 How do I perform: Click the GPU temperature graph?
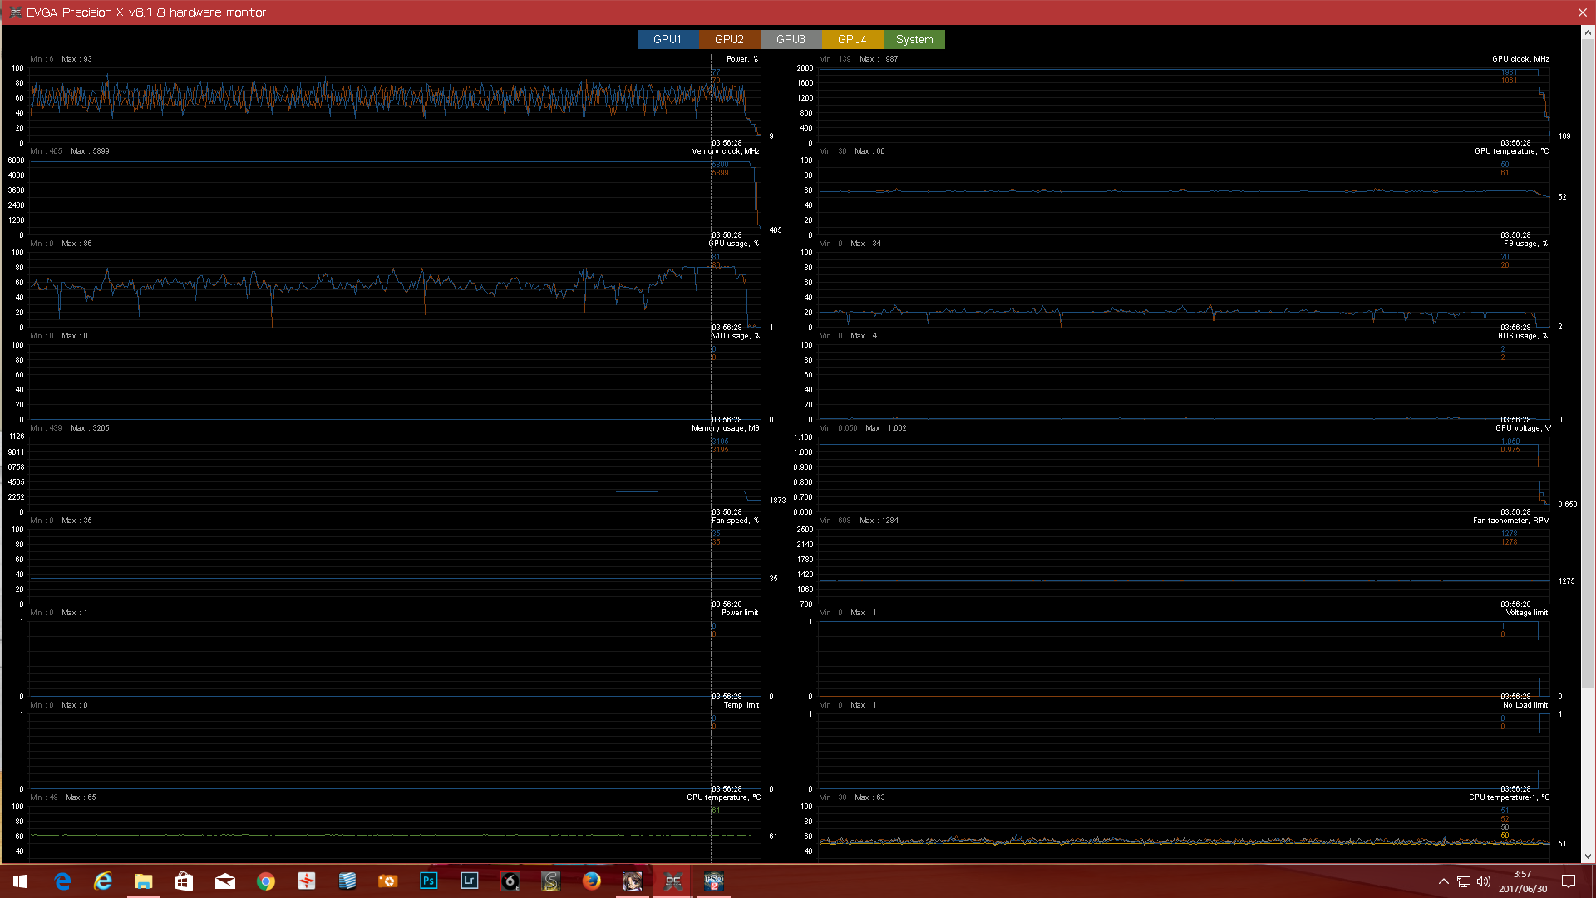(x=1184, y=197)
